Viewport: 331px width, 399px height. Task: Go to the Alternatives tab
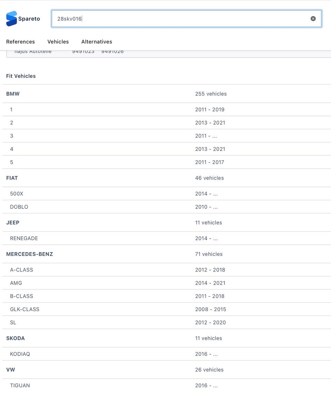click(x=97, y=42)
